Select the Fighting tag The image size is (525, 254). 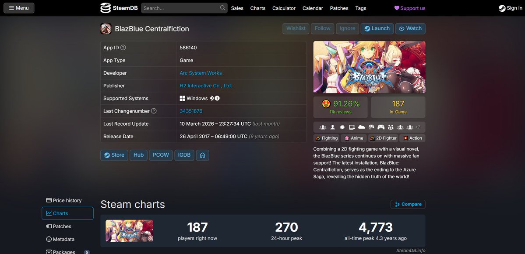[x=327, y=138]
